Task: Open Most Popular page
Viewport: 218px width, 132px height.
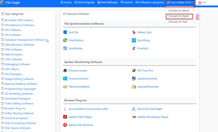Action: point(84,2)
